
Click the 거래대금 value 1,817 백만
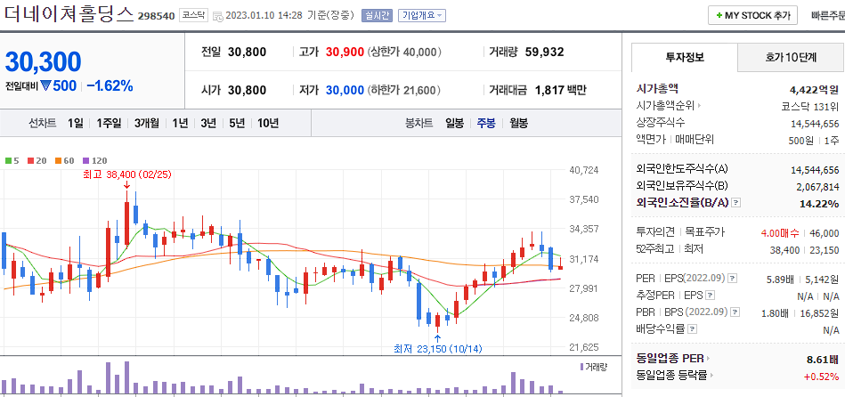[560, 90]
